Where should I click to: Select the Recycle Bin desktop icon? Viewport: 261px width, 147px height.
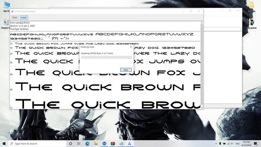tap(5, 24)
